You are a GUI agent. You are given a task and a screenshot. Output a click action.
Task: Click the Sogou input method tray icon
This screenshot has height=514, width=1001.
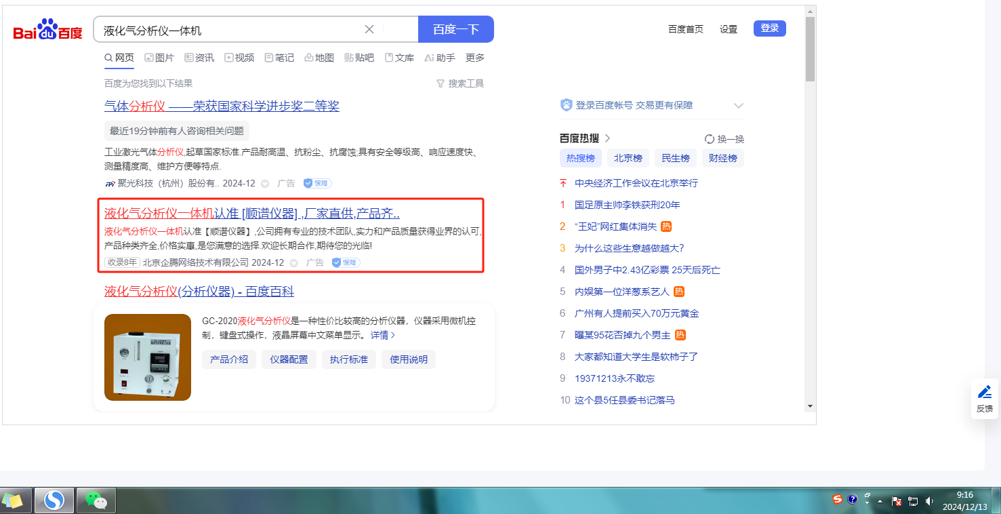(x=838, y=500)
